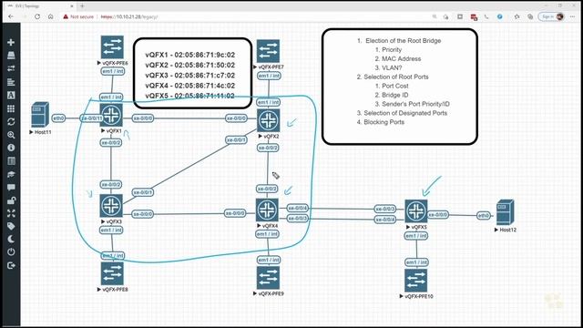
Task: Click the eth0 interface label near Host11
Action: [x=58, y=118]
